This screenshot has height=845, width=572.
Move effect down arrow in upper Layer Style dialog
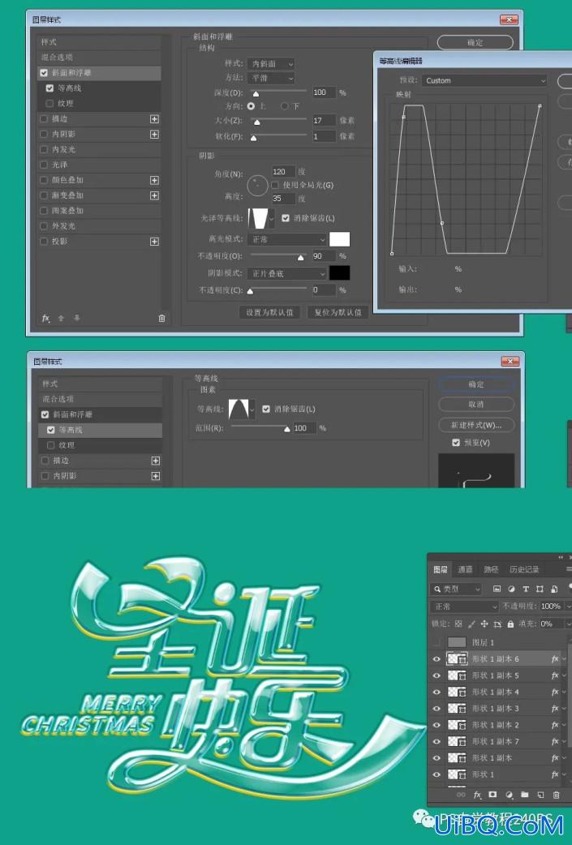[x=76, y=319]
